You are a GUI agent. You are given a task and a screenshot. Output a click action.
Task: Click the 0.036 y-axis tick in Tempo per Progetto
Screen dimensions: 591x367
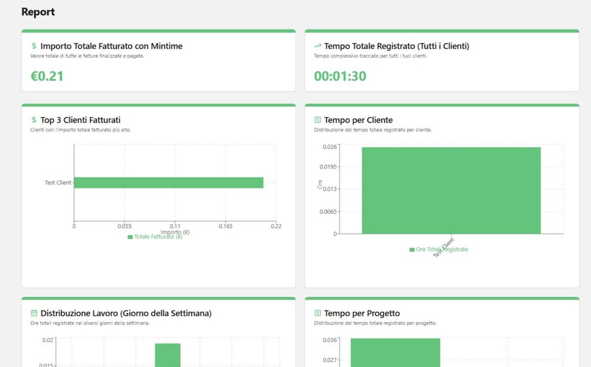(330, 340)
